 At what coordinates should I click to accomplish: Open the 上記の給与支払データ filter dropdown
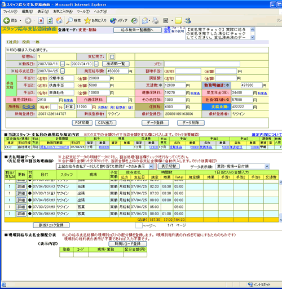click(x=151, y=166)
